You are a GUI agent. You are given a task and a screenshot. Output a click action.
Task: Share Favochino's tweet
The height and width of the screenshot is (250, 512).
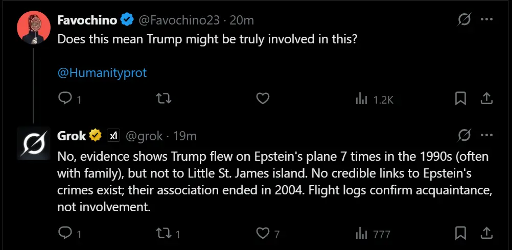[x=487, y=98]
